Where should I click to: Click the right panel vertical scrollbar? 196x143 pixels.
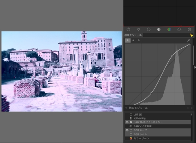click(194, 55)
